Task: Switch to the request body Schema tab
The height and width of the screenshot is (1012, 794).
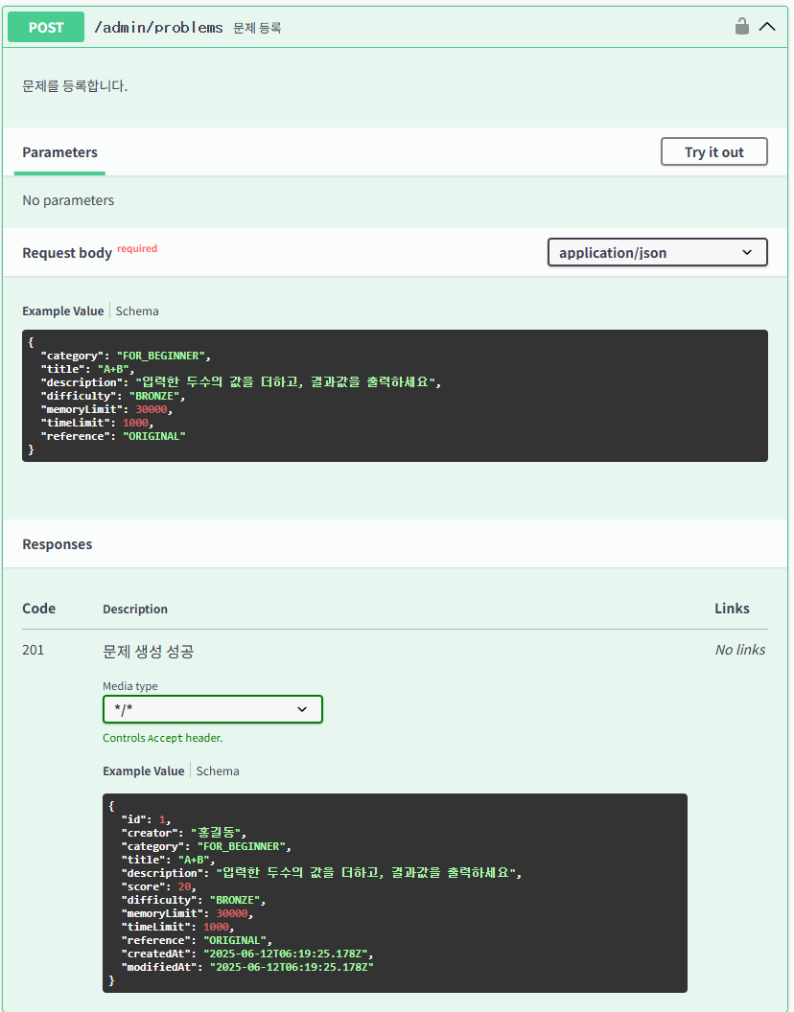Action: 137,311
